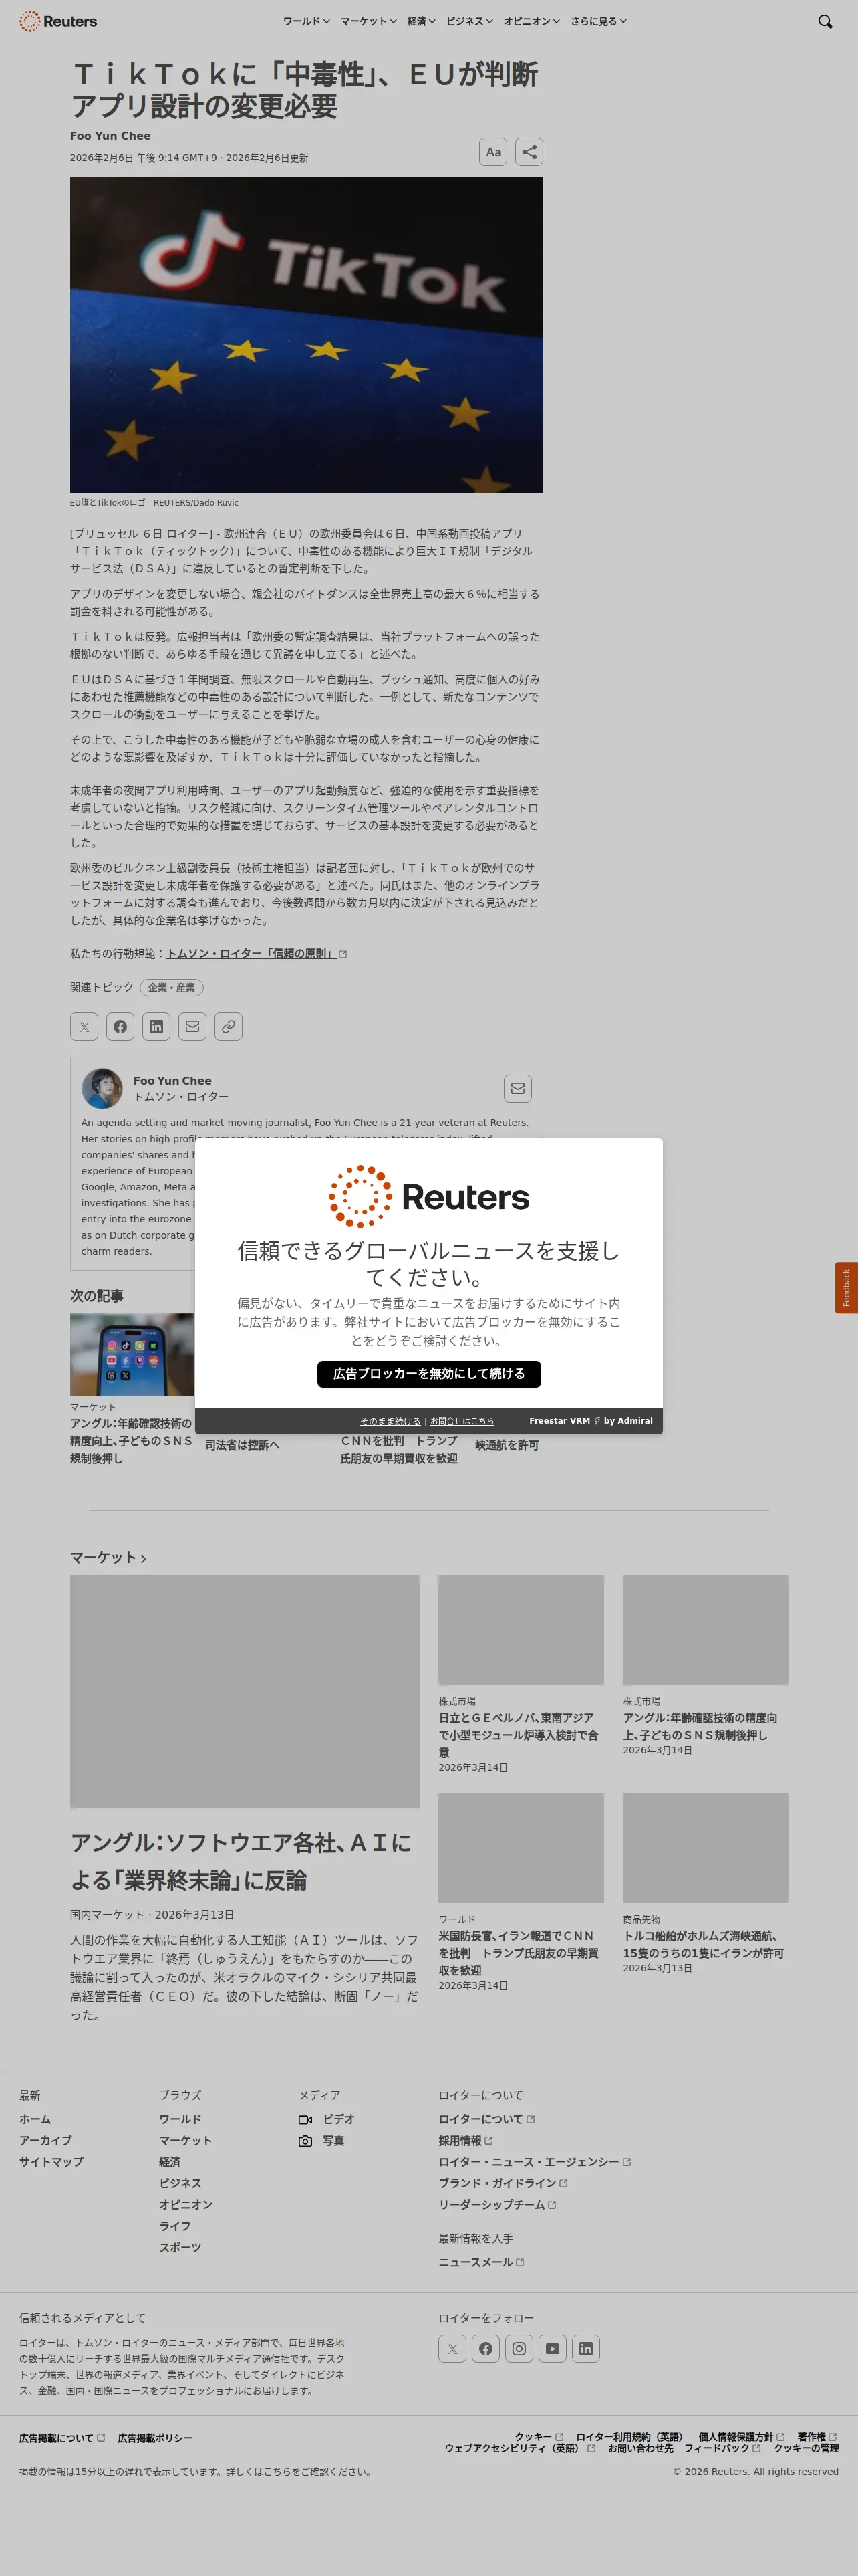
Task: Open the TikTok EU flag article image
Action: [307, 335]
